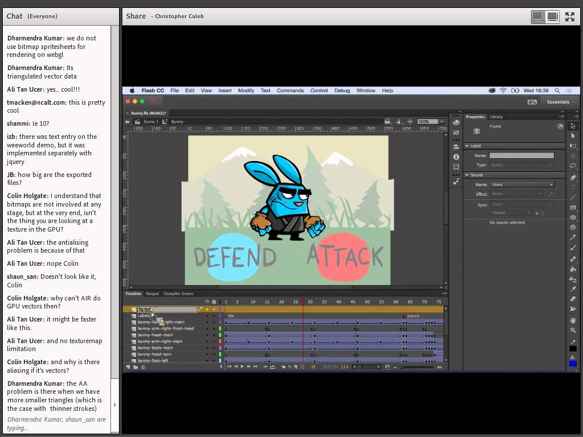Select the Oval tool

click(x=573, y=217)
